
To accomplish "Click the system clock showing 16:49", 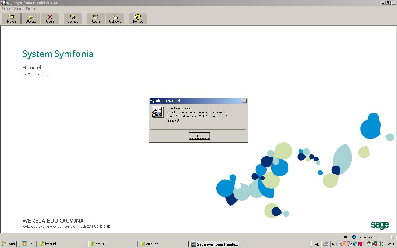I will [390, 244].
